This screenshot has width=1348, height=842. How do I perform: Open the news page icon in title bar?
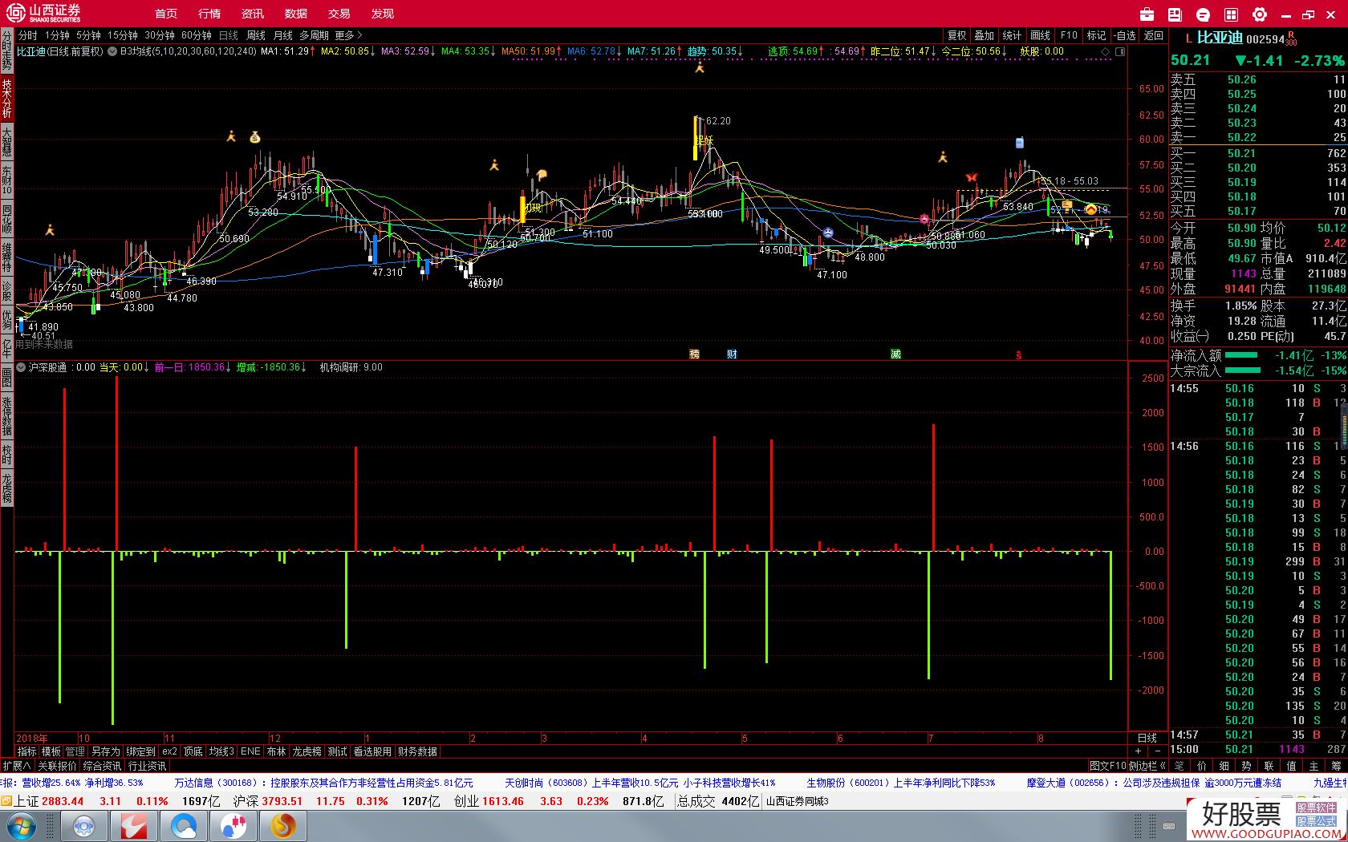coord(1175,14)
